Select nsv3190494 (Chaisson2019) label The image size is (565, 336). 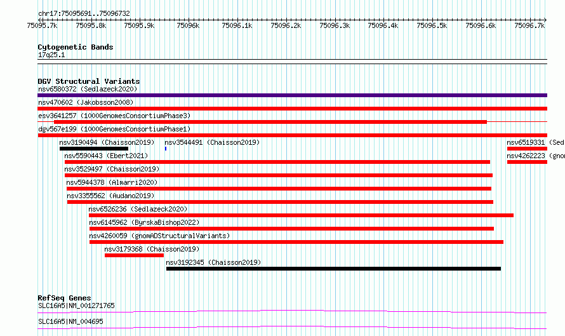(107, 142)
